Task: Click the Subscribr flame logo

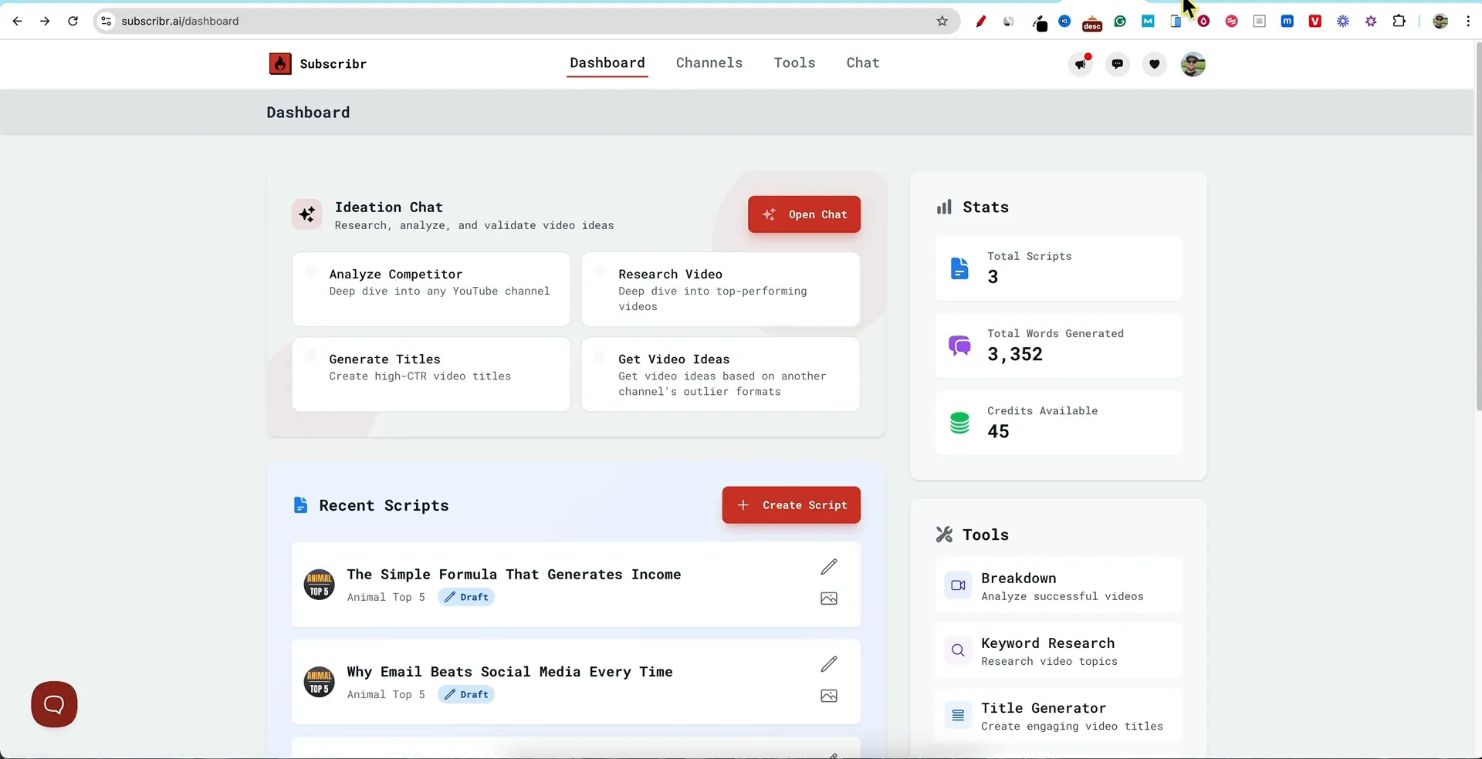Action: [279, 64]
